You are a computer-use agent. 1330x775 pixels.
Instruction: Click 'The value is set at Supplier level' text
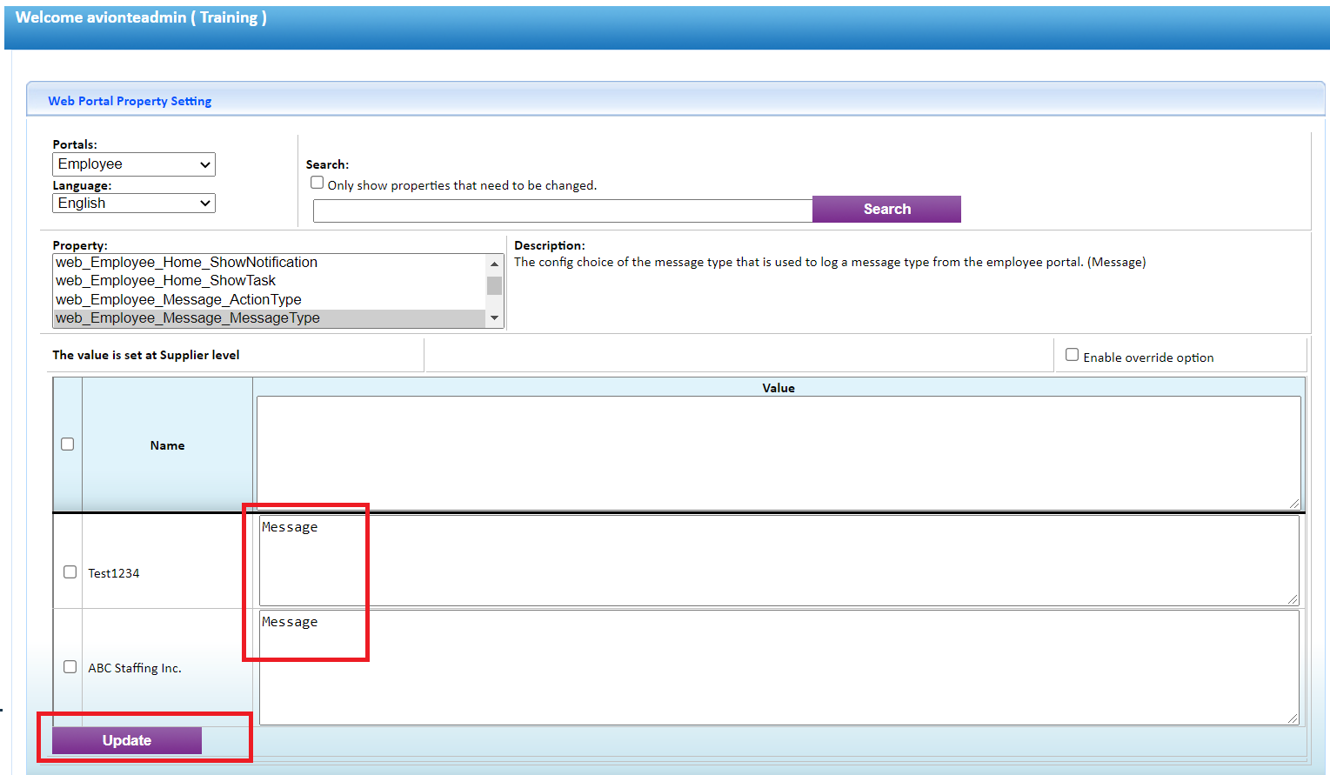[x=146, y=355]
